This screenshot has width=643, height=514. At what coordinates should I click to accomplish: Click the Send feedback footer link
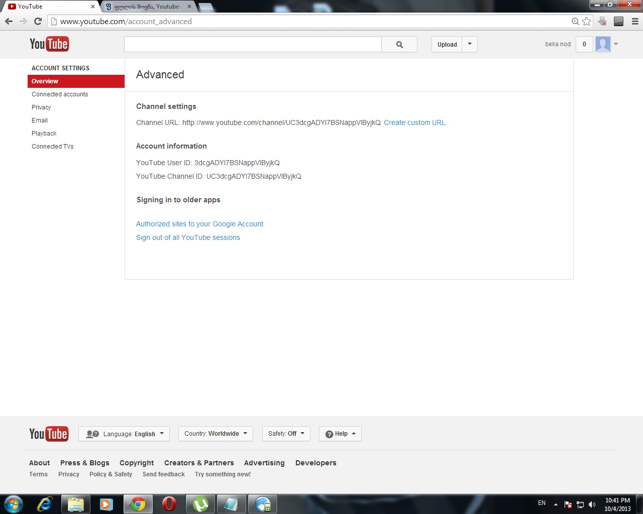(x=164, y=474)
